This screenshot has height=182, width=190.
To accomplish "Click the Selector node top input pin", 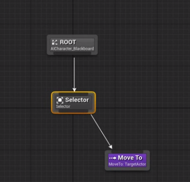I will coord(73,94).
